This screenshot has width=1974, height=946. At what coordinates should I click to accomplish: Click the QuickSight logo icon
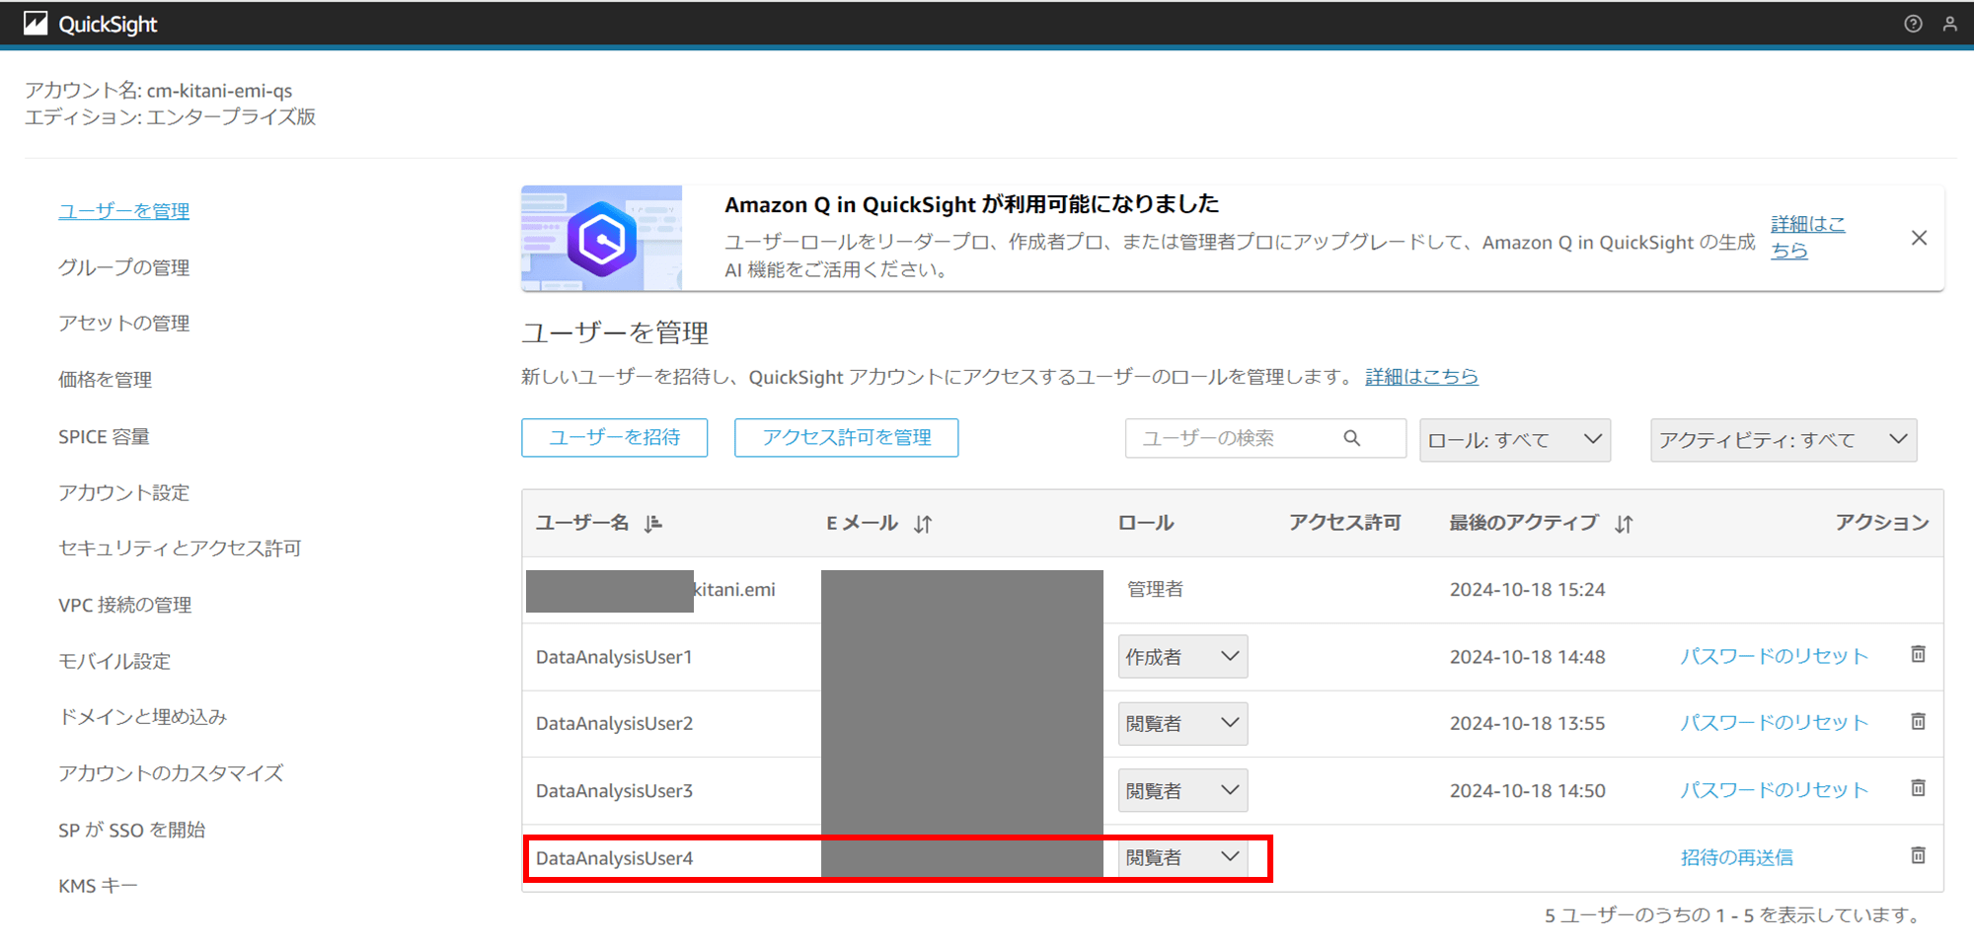point(36,24)
